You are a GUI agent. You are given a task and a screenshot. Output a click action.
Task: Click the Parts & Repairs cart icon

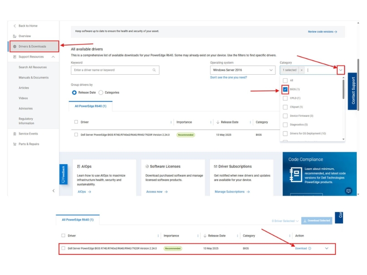[x=15, y=144]
